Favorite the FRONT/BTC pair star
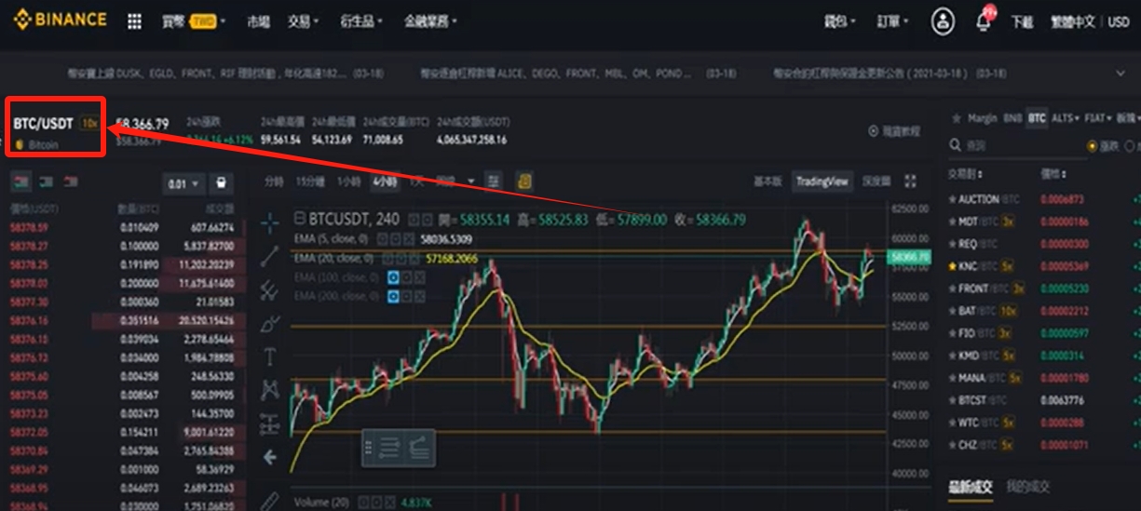Screen dimensions: 1141x511 pyautogui.click(x=952, y=289)
